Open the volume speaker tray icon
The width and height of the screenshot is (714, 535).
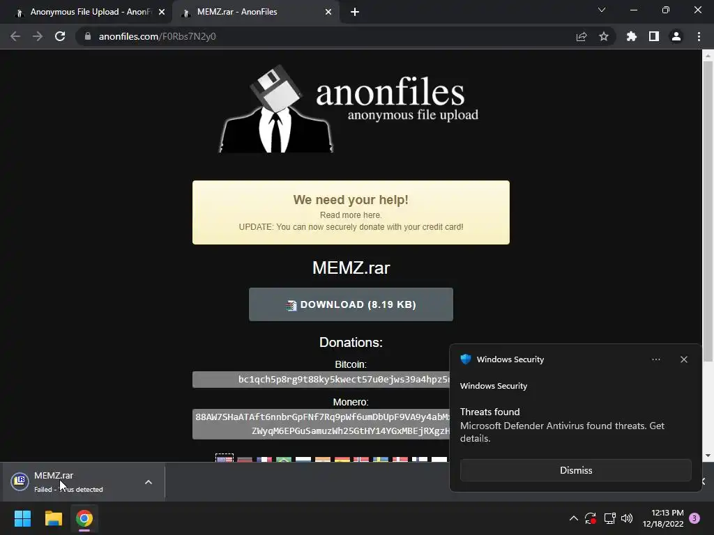click(x=627, y=518)
